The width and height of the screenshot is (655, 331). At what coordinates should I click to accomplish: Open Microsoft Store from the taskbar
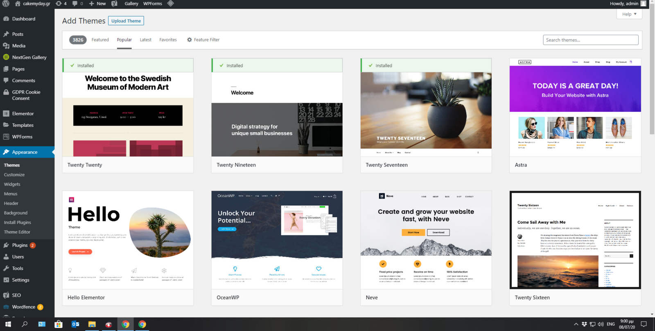[59, 324]
